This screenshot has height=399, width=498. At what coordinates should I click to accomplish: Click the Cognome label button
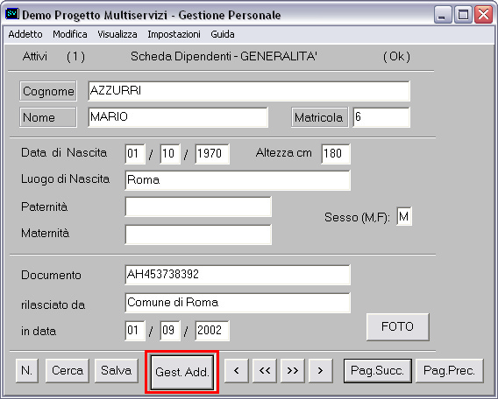coord(48,91)
